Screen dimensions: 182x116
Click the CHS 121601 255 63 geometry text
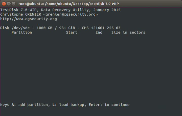pyautogui.click(x=101, y=28)
